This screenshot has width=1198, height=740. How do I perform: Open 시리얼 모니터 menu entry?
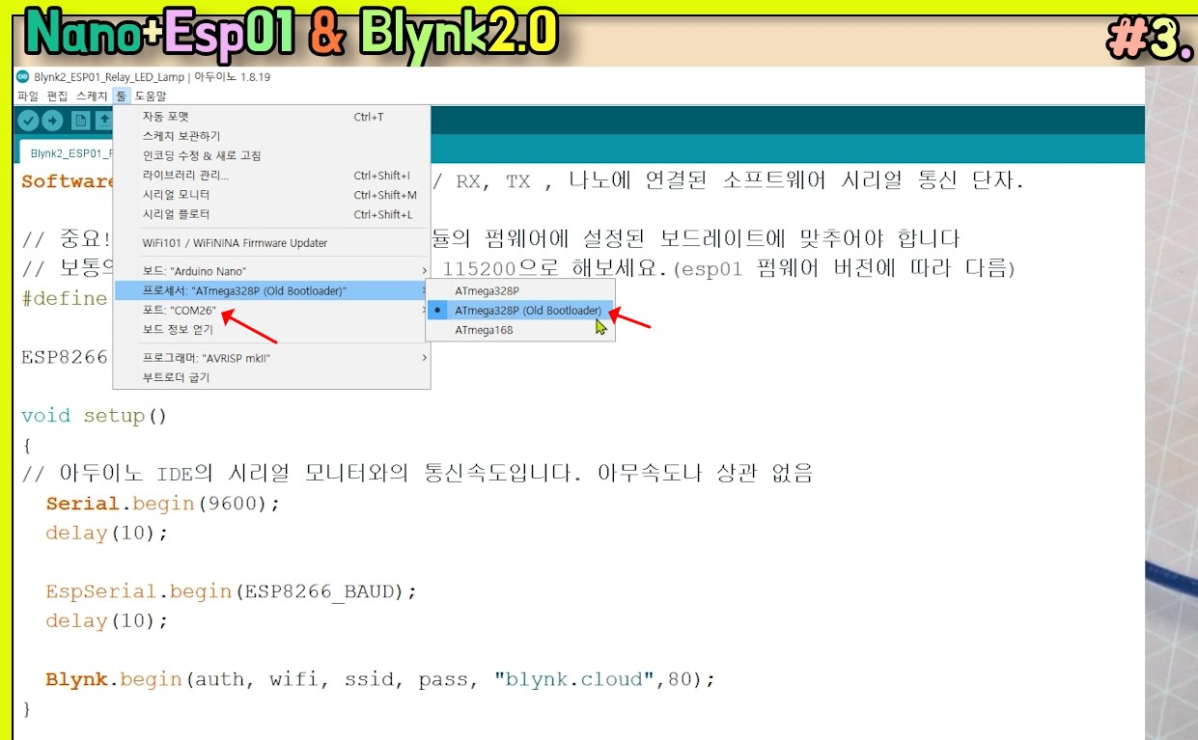click(x=271, y=195)
